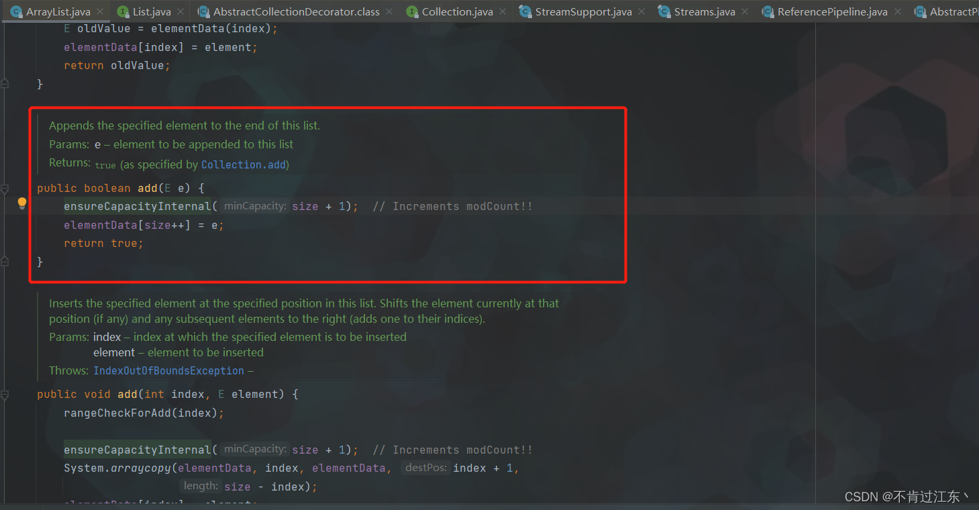The width and height of the screenshot is (979, 510).
Task: Click 'Appends the specified element' doc text
Action: click(x=185, y=125)
